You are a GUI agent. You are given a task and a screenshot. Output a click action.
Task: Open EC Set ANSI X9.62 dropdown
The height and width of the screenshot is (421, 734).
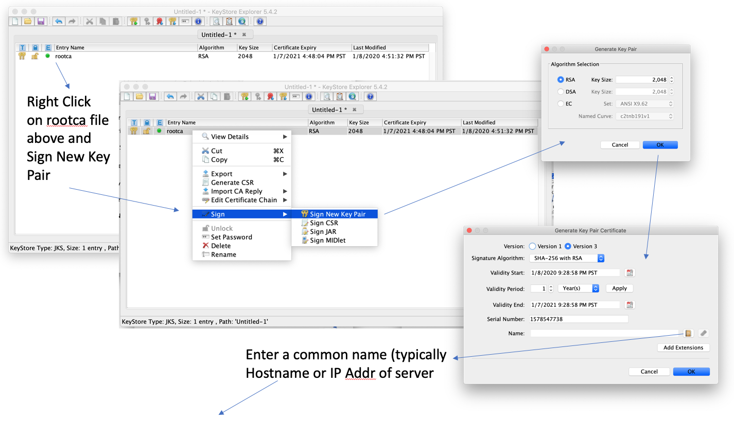pyautogui.click(x=645, y=104)
